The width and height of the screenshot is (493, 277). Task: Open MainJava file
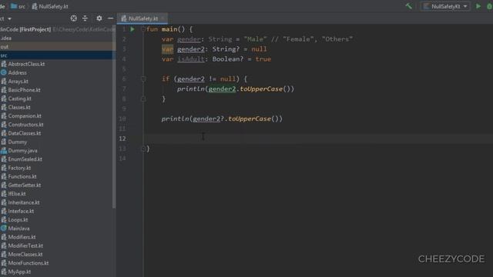[x=18, y=229]
